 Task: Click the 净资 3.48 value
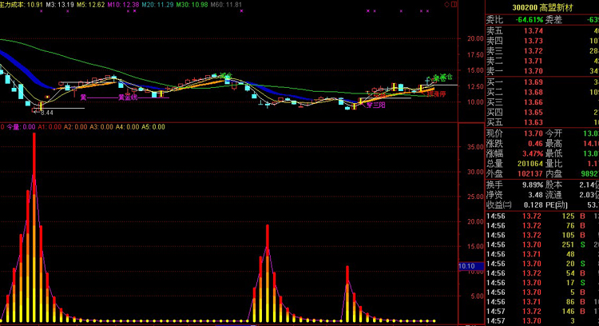[x=535, y=195]
